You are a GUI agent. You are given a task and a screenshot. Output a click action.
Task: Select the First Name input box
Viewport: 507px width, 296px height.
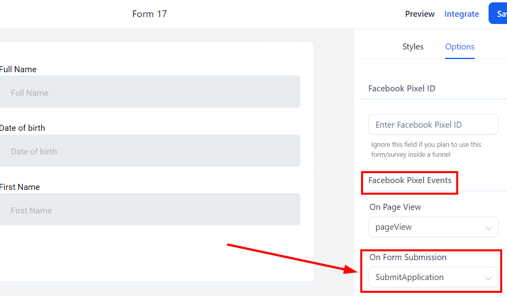click(150, 209)
